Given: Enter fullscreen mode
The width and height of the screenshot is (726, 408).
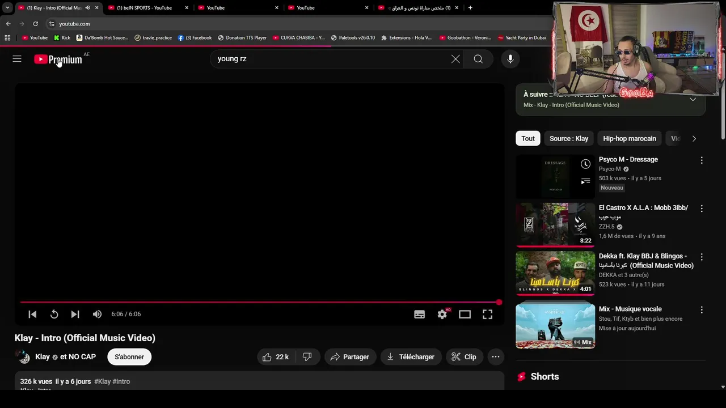Looking at the screenshot, I should pos(487,314).
